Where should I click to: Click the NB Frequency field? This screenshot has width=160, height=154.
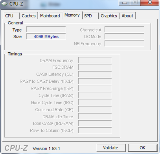(x=124, y=43)
